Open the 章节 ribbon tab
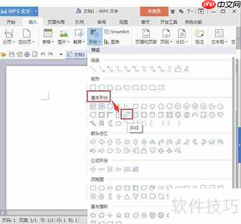 [x=145, y=22]
